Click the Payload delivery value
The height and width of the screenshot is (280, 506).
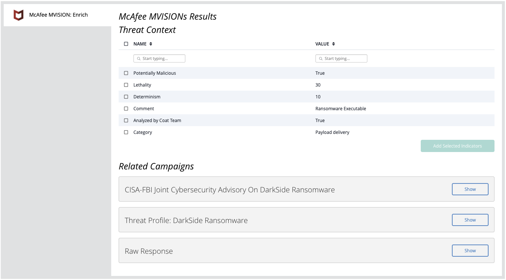point(333,132)
